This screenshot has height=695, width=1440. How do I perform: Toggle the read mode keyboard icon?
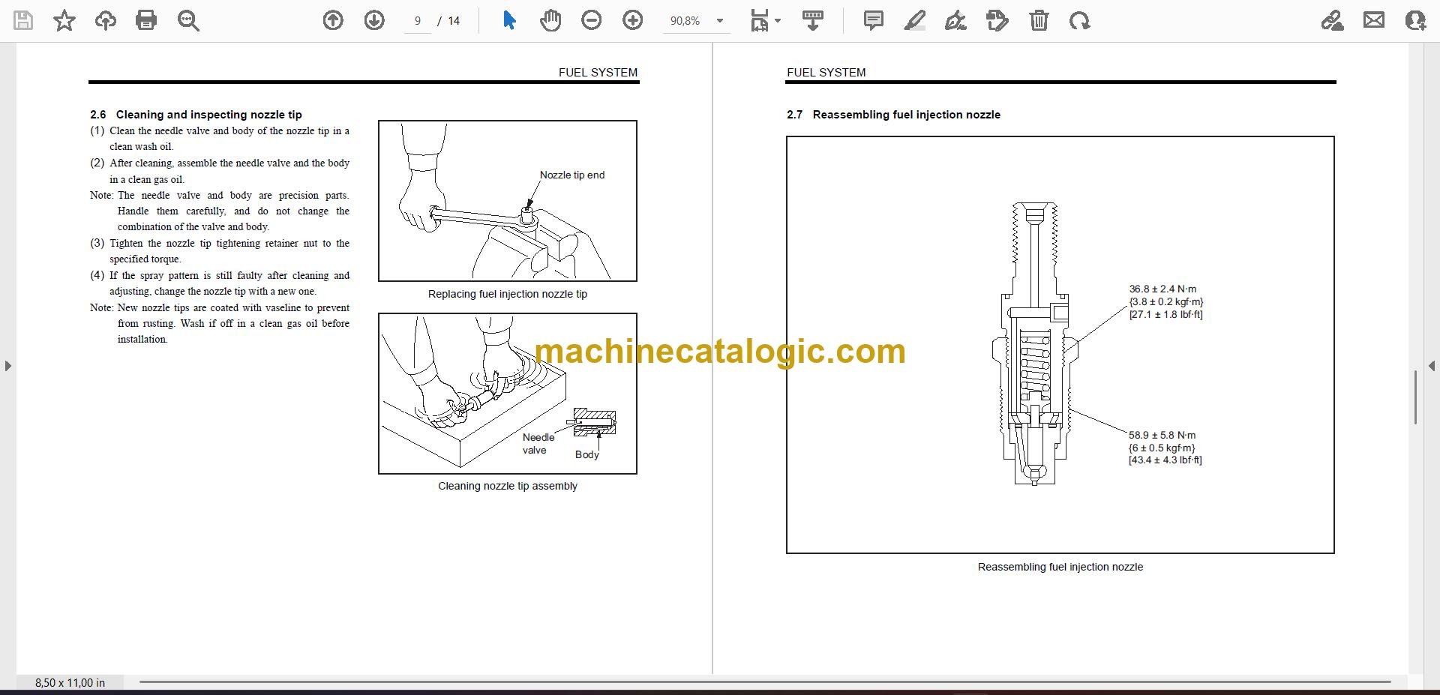coord(813,20)
